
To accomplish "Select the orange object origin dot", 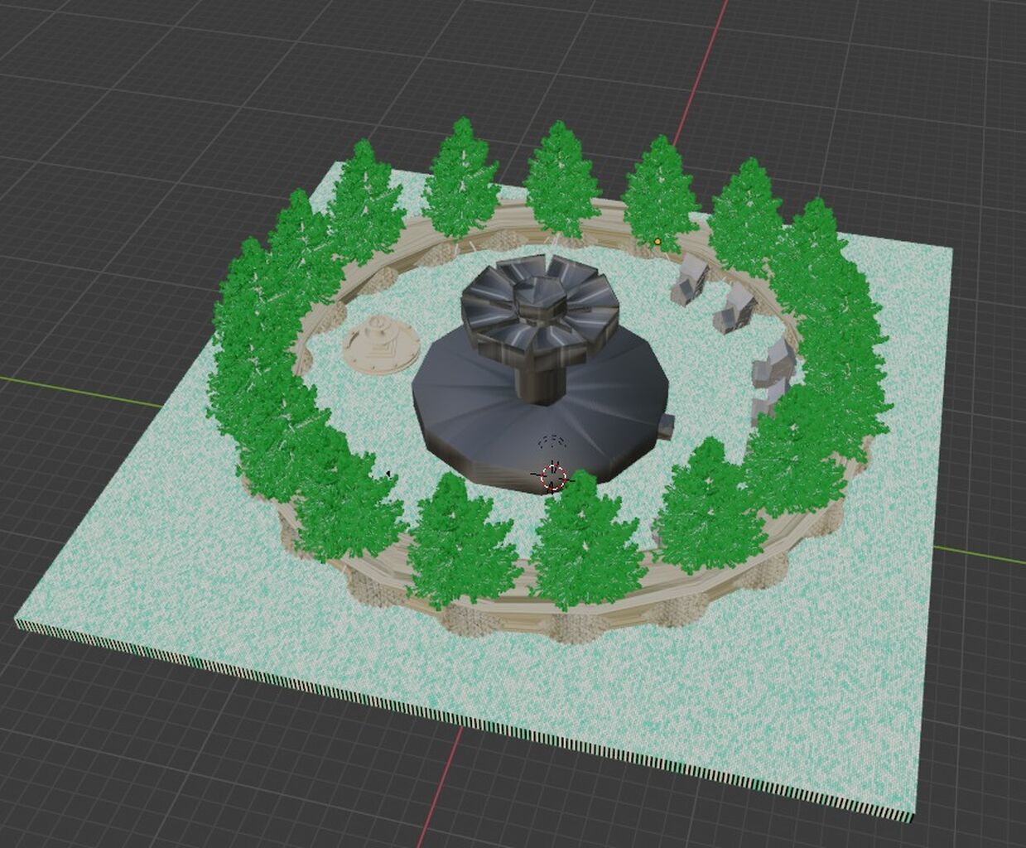I will click(658, 242).
